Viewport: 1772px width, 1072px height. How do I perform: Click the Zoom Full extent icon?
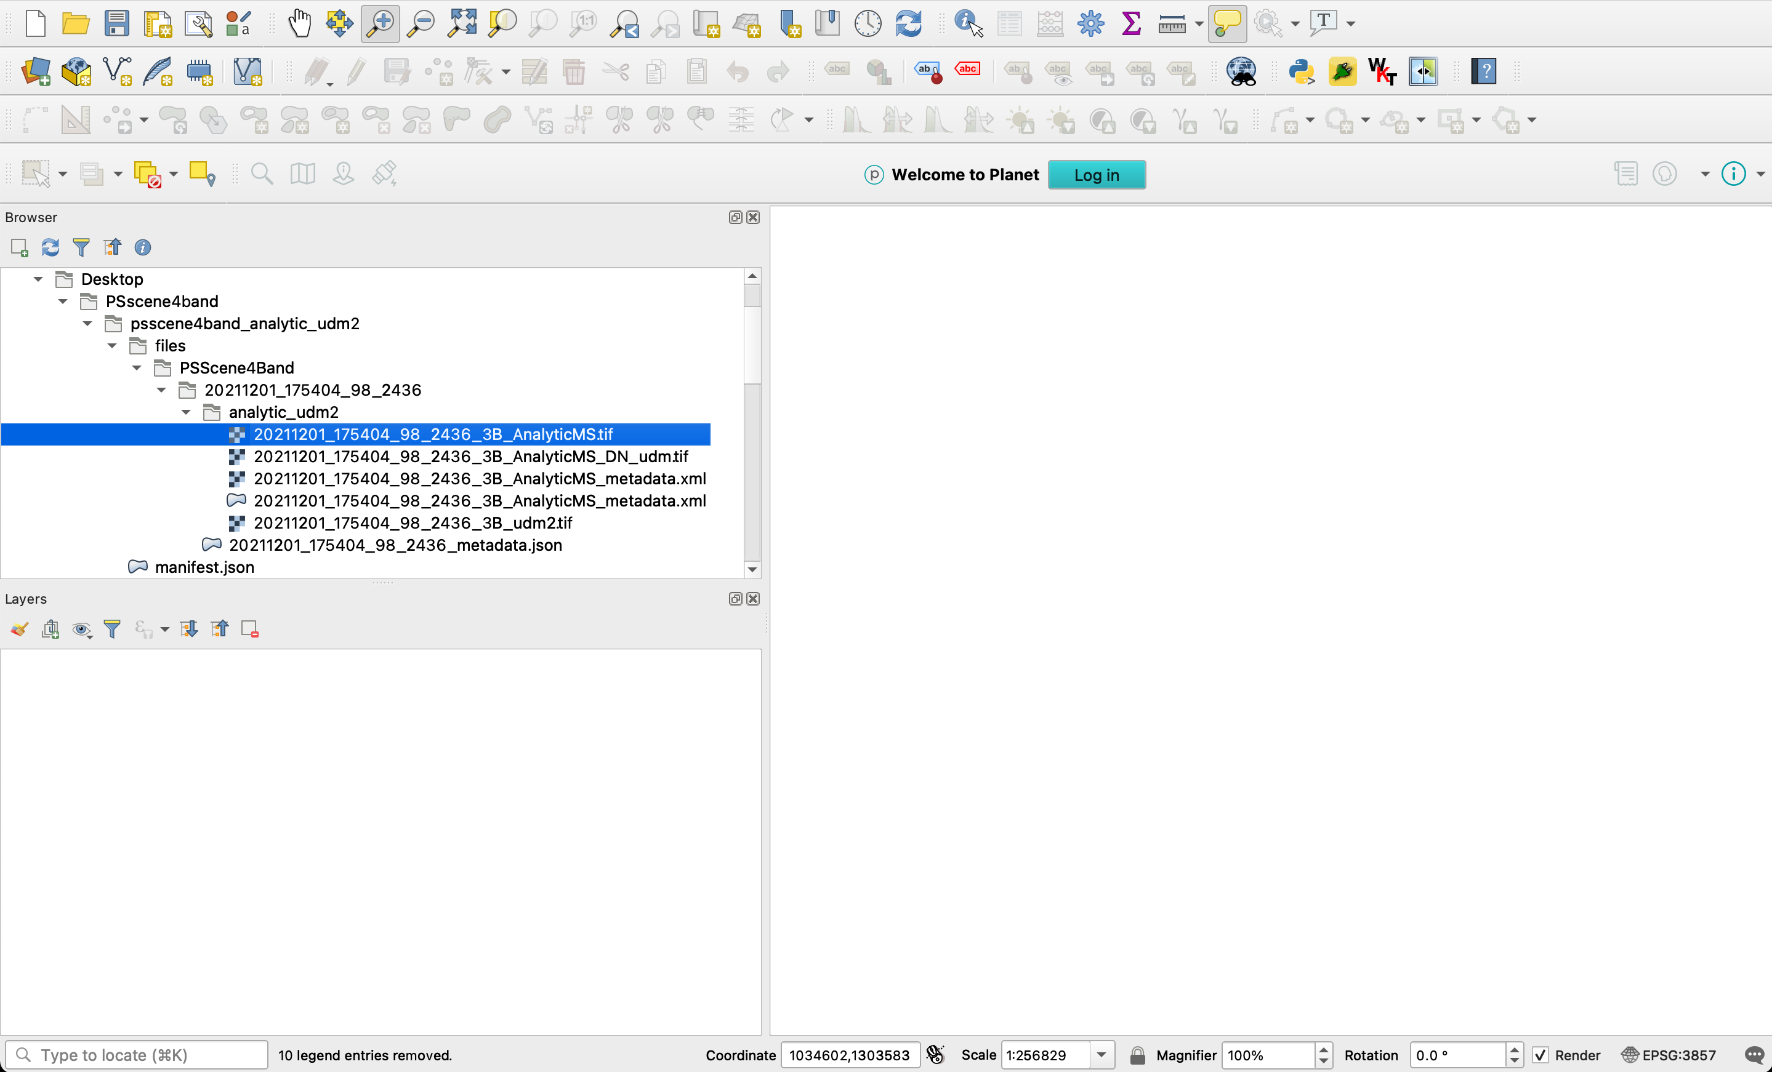pos(462,23)
